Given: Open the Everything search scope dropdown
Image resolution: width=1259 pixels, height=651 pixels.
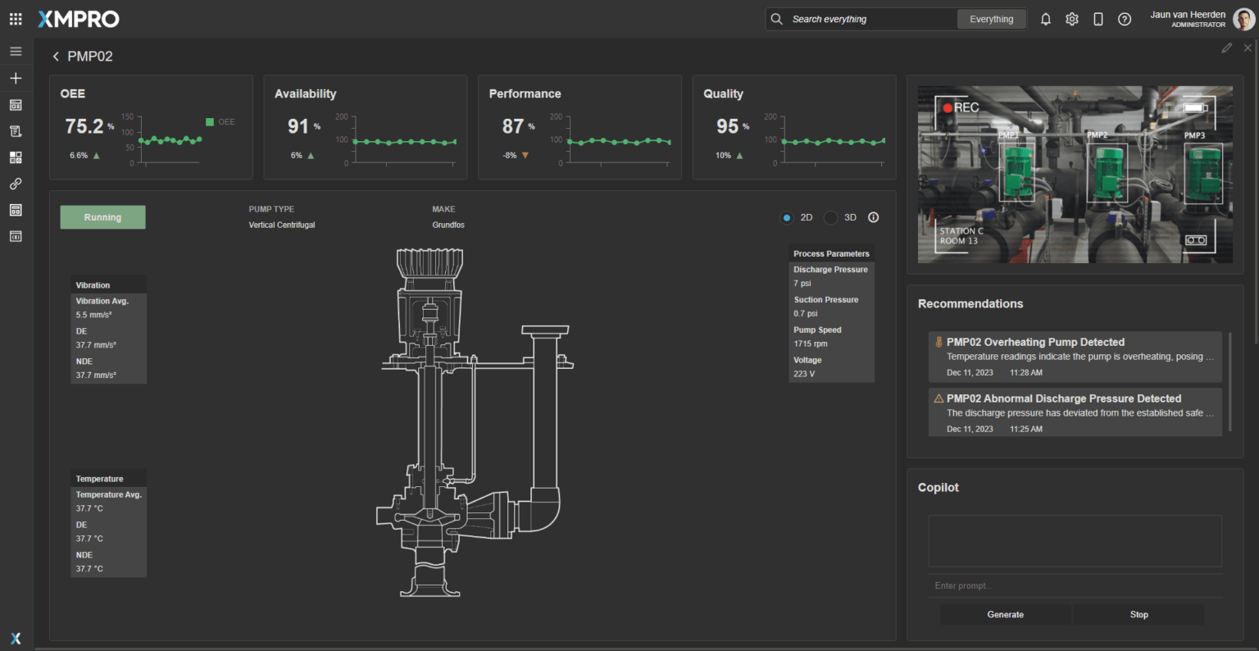Looking at the screenshot, I should coord(991,19).
